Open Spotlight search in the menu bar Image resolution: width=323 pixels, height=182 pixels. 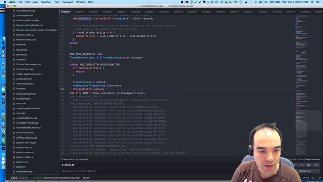pos(312,2)
